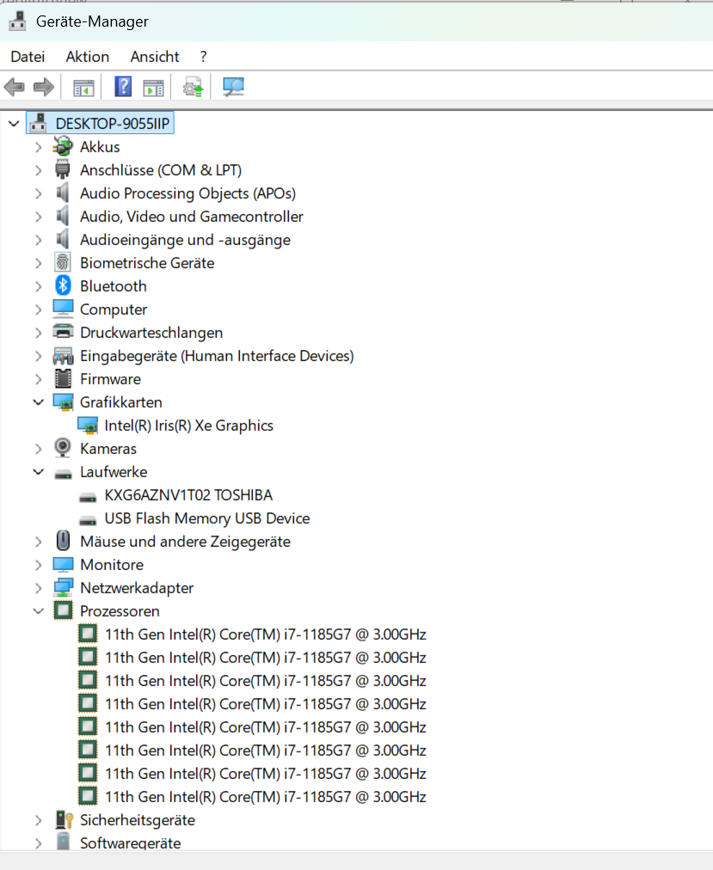Click the Biometrische Geräte fingerprint icon
Screen dimensions: 713x870
click(x=63, y=263)
